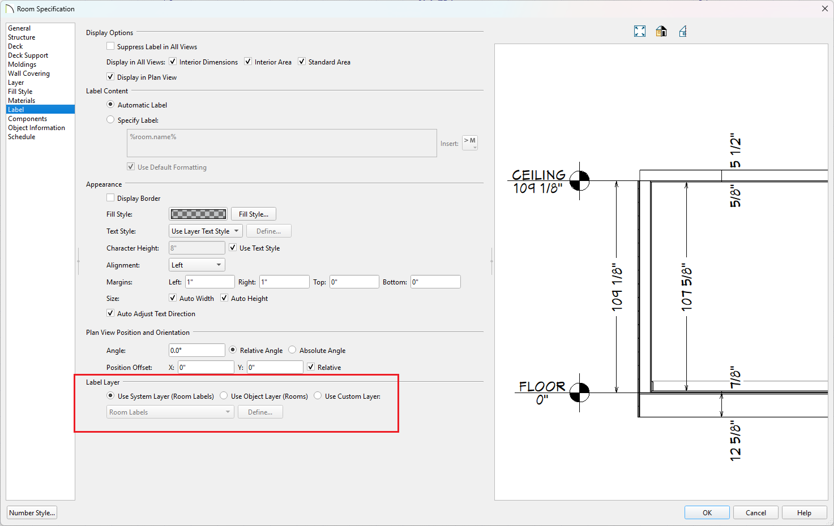This screenshot has width=834, height=526.
Task: Click the Fill Style... button
Action: tap(254, 214)
